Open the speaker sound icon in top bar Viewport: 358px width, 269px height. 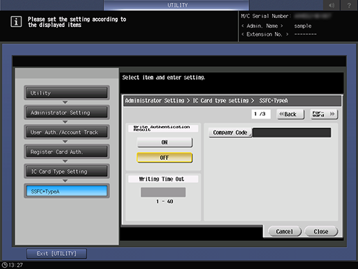pyautogui.click(x=332, y=5)
